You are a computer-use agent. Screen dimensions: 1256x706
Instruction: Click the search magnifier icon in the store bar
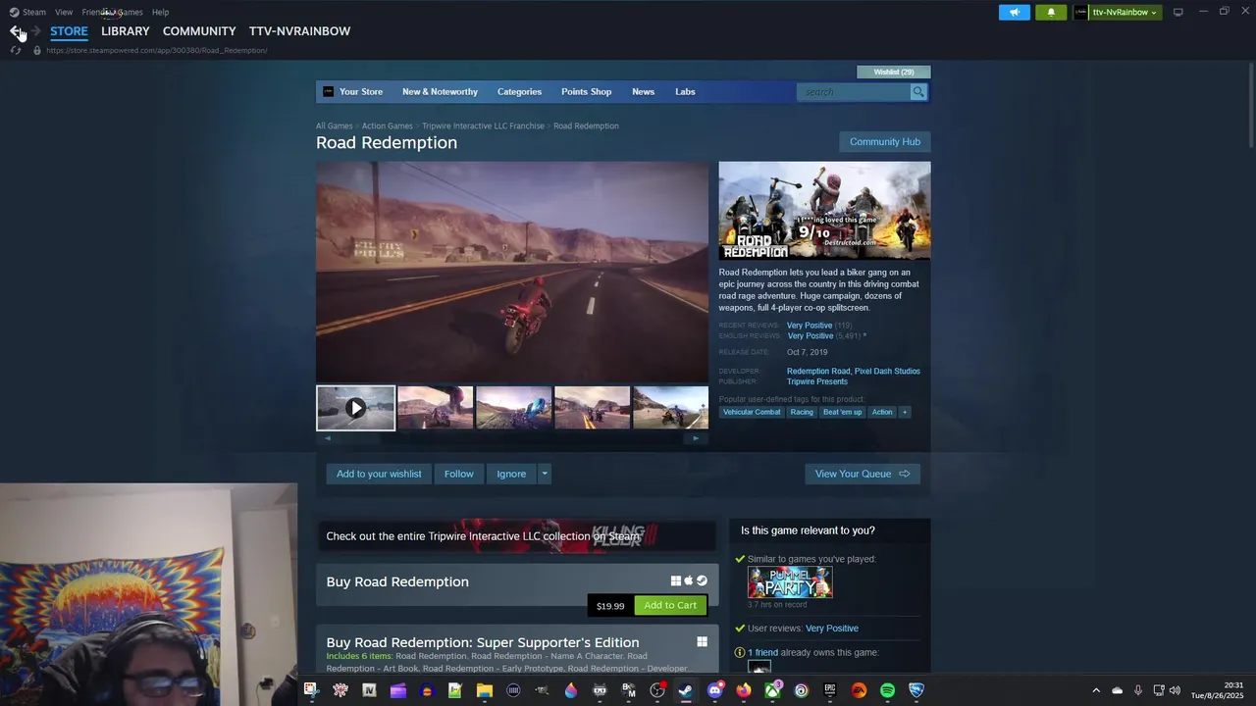pos(918,91)
